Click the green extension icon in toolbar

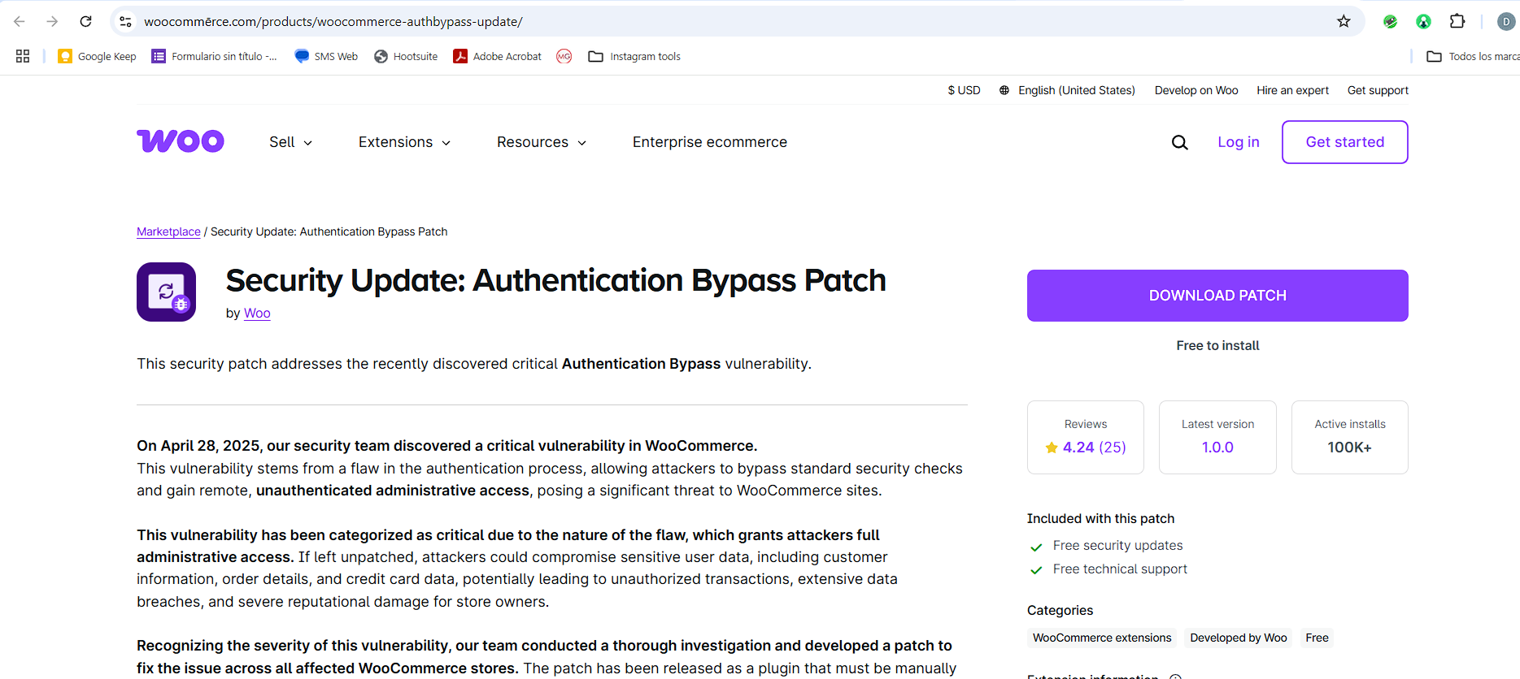point(1391,21)
